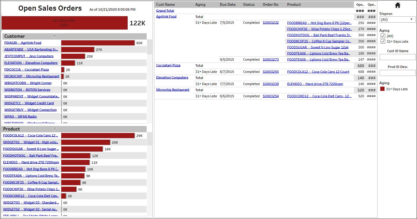Click the 29K Coca-Cola Cans product bar
The image size is (417, 219).
(98, 136)
